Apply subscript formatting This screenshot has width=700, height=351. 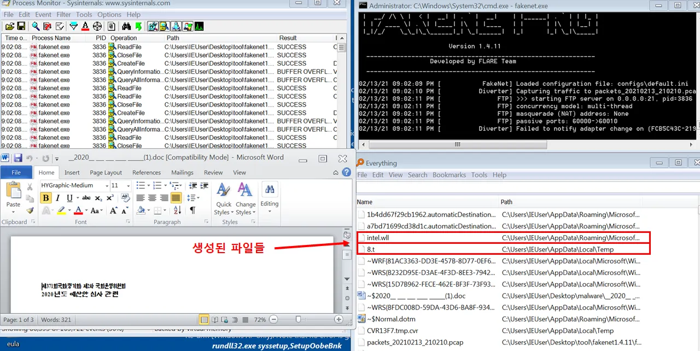(x=98, y=198)
